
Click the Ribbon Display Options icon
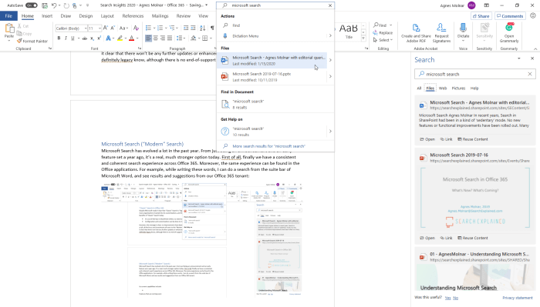click(x=486, y=5)
